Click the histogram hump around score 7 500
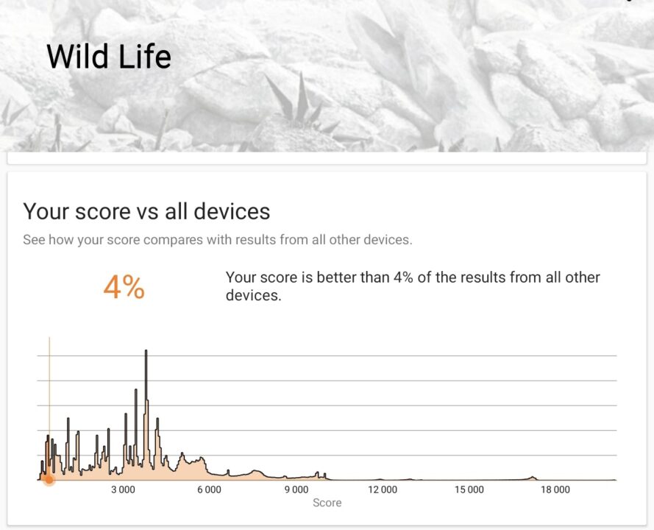Viewport: 654px width, 530px height. (257, 475)
